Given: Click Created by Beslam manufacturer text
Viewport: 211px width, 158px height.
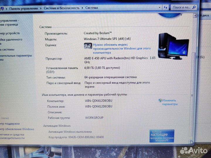Looking at the screenshot, I should tap(98, 33).
